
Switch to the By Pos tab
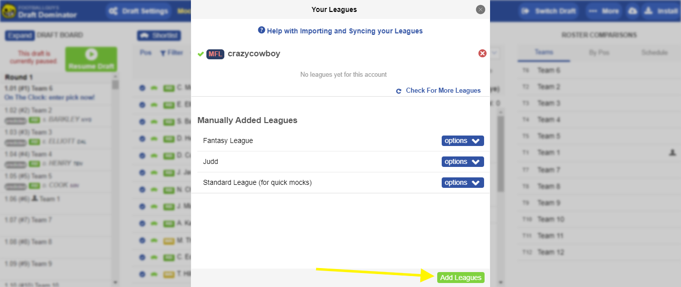(x=599, y=52)
